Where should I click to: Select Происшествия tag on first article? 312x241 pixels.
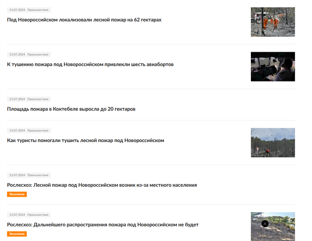(38, 10)
